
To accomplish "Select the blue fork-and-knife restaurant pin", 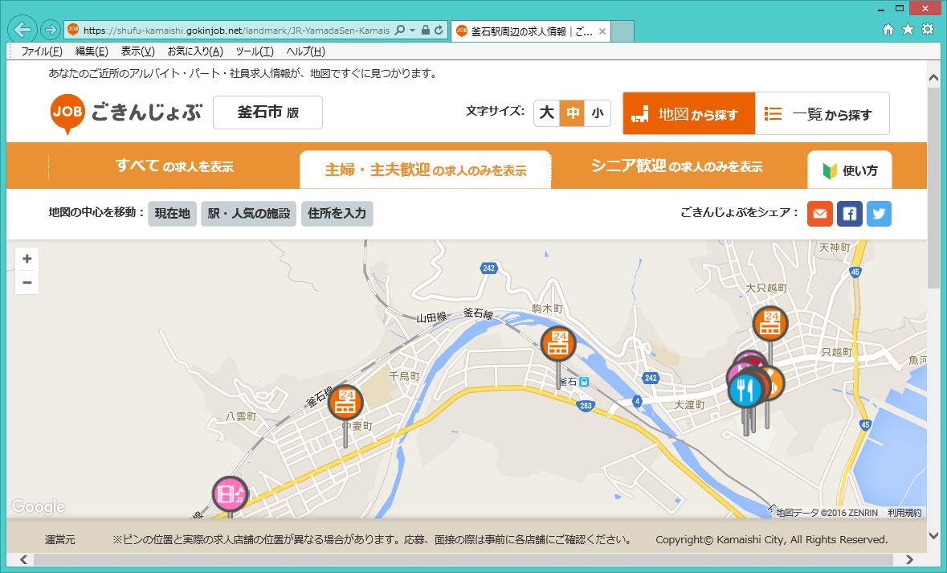I will coord(746,391).
